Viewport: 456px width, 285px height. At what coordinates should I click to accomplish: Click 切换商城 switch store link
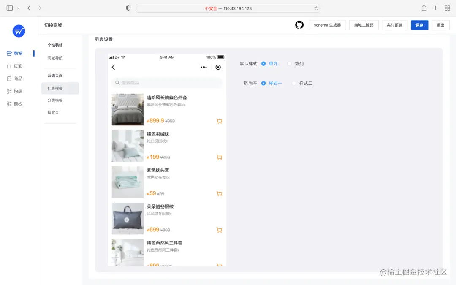click(53, 25)
